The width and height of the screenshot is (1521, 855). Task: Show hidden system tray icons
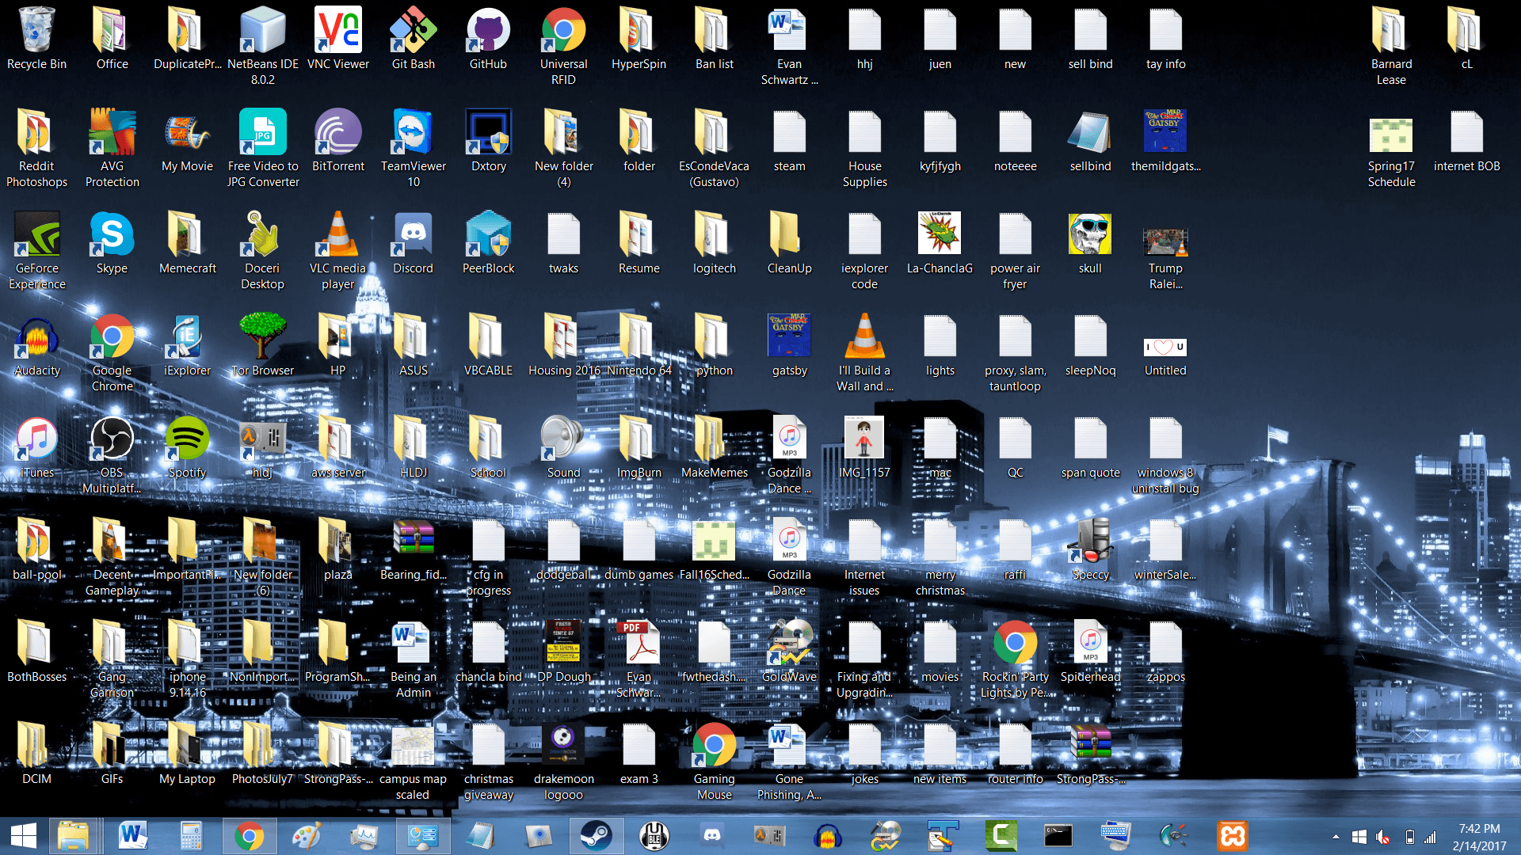[x=1337, y=835]
